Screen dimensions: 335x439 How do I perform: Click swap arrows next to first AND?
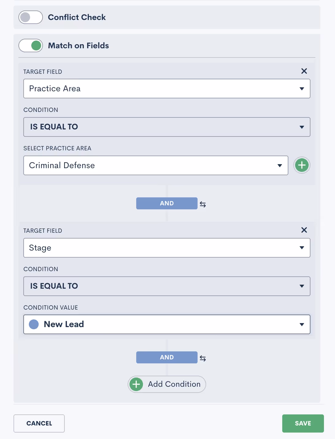pyautogui.click(x=203, y=204)
